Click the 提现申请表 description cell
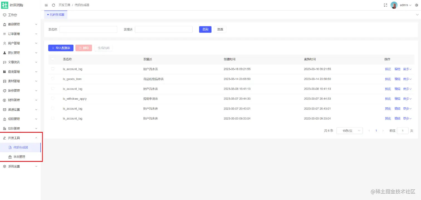 (x=151, y=99)
